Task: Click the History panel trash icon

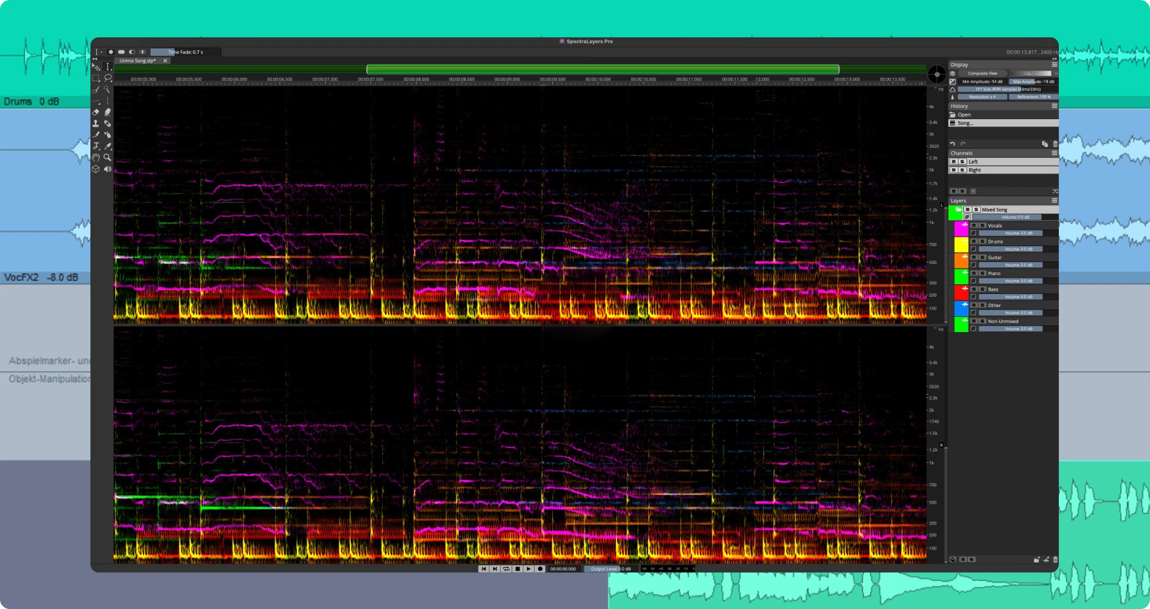Action: click(1055, 144)
